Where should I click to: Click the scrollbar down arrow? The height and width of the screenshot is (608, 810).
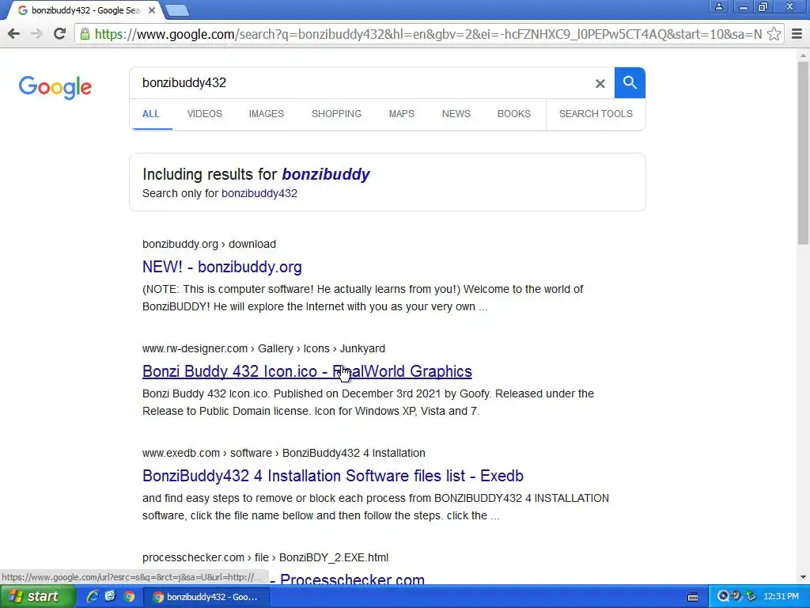[803, 577]
